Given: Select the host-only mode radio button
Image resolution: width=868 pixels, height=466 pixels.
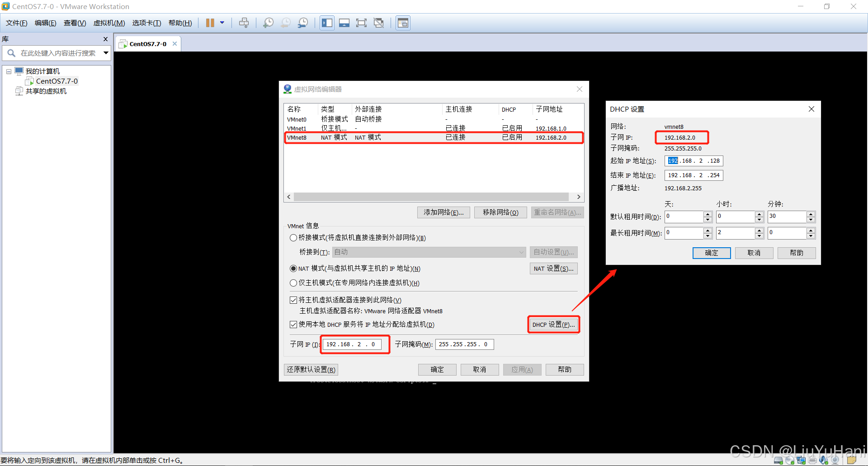Looking at the screenshot, I should (293, 283).
